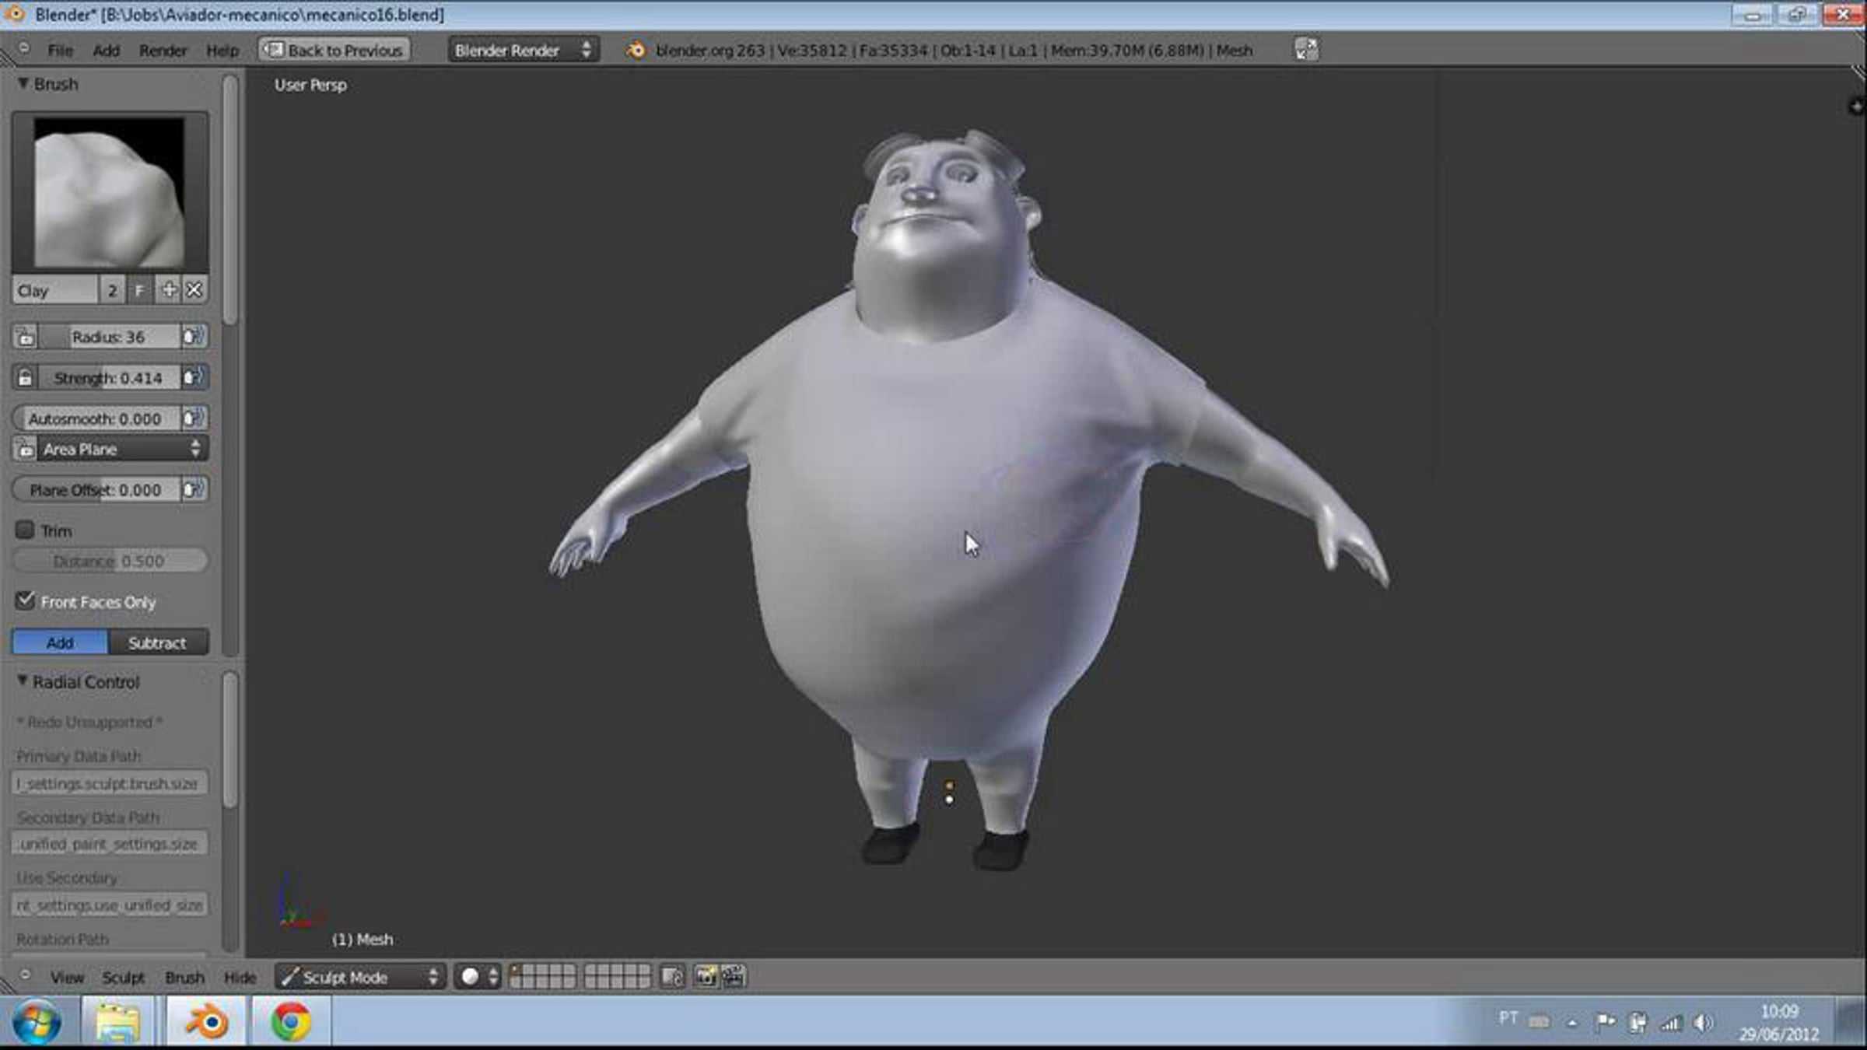Open the Render menu
The image size is (1867, 1050).
tap(163, 51)
